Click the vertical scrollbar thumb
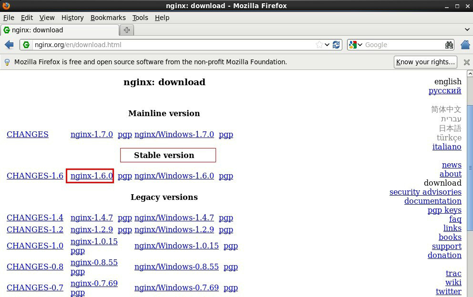The image size is (473, 297). pos(470,168)
